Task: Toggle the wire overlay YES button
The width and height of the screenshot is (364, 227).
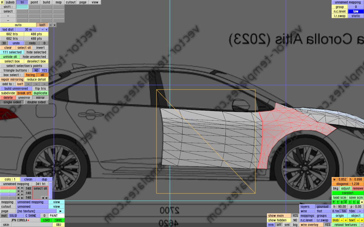Action: point(328,225)
